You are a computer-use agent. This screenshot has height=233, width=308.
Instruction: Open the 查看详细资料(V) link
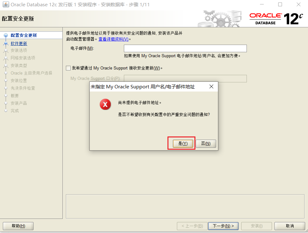(x=114, y=39)
